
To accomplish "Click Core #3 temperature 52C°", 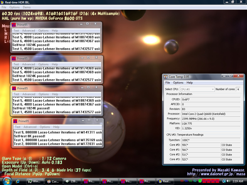I will click(x=201, y=159).
